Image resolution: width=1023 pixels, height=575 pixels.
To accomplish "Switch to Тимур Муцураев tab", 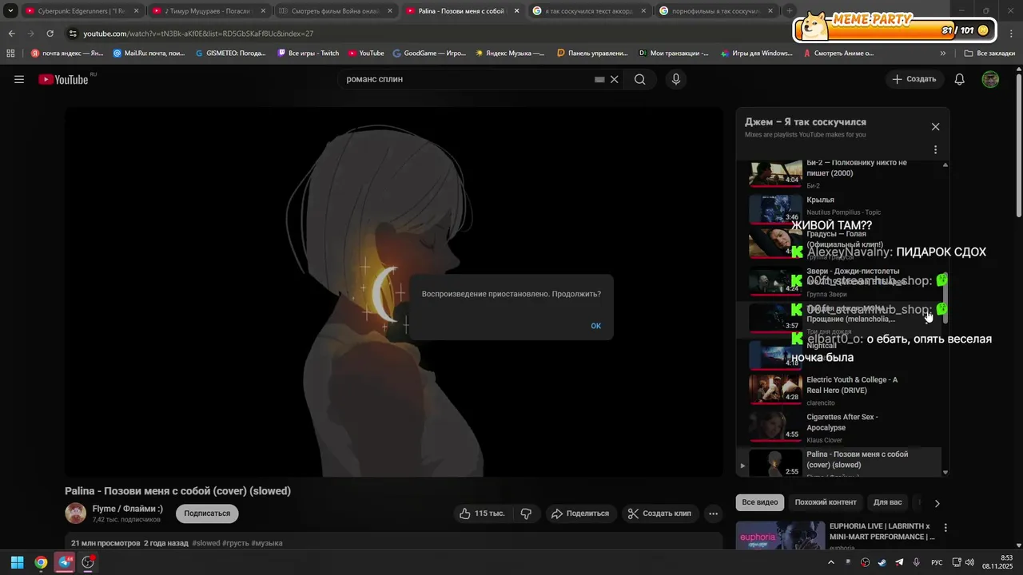I will 209,11.
